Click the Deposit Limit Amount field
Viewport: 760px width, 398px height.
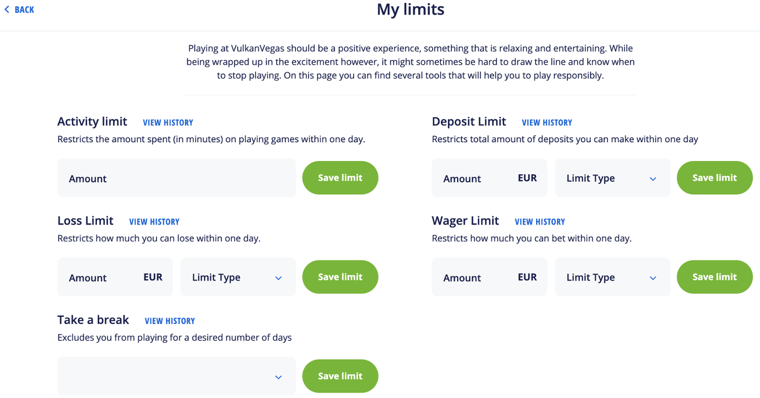pos(476,178)
